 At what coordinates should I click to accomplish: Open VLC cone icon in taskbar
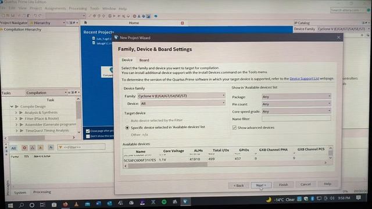coord(76,204)
